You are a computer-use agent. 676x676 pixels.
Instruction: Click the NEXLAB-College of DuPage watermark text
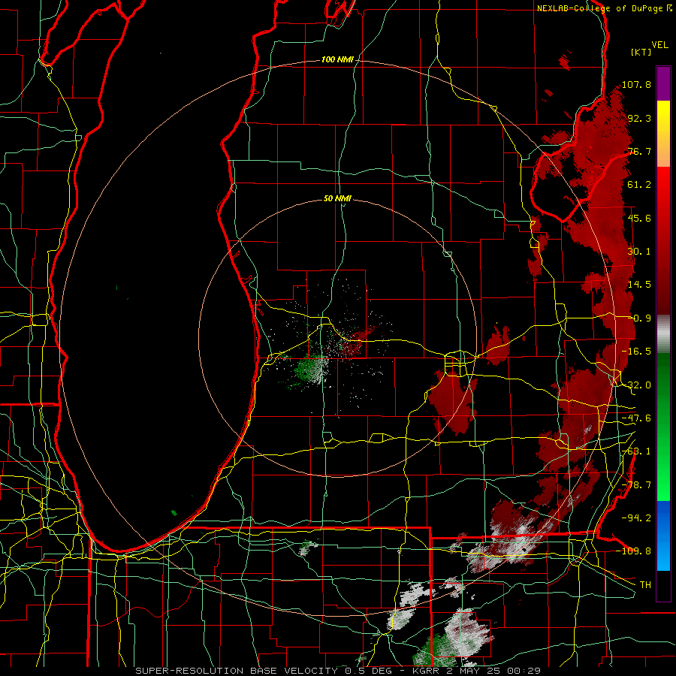[604, 8]
